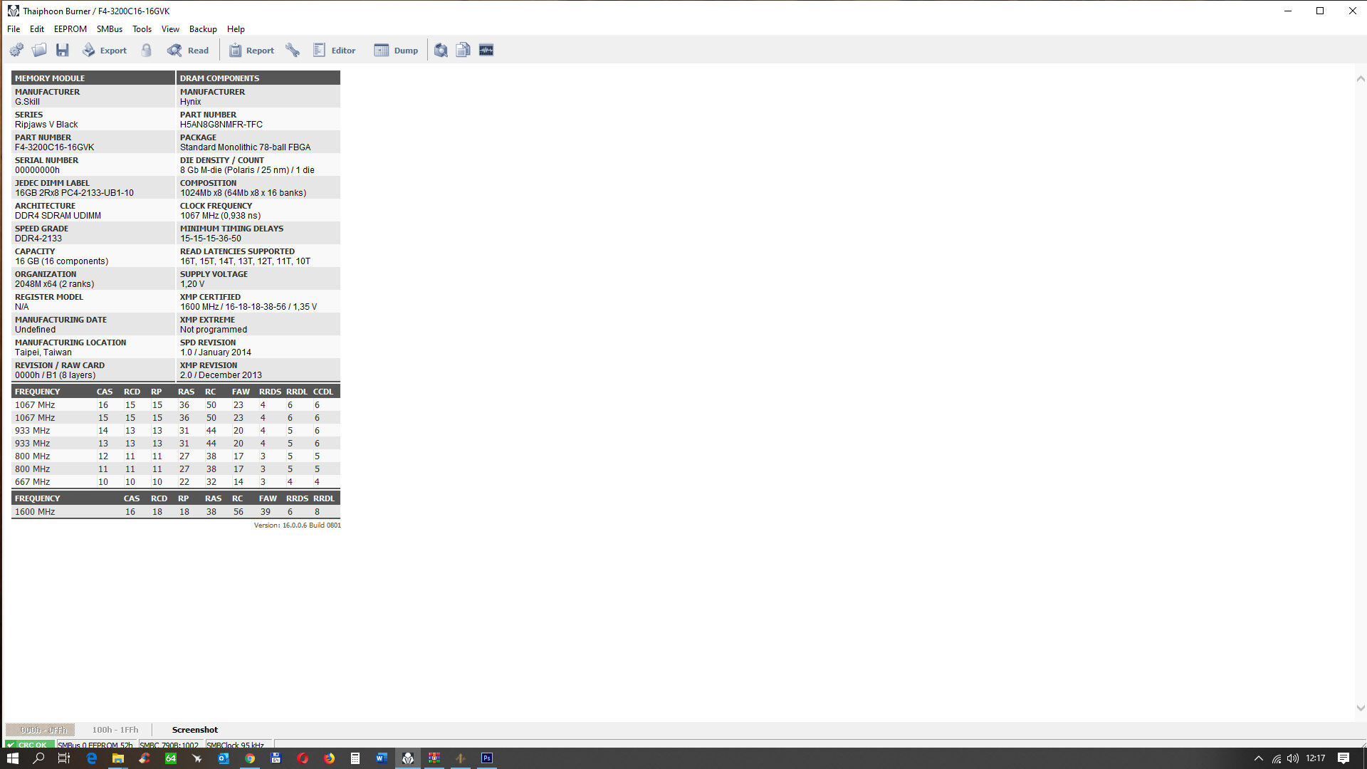
Task: Open the settings gears toolbar icon
Action: tap(16, 50)
